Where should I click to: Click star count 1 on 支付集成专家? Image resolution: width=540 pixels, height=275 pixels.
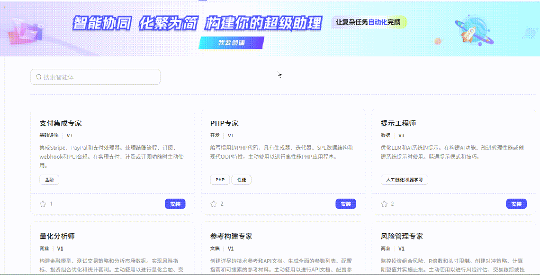51,204
